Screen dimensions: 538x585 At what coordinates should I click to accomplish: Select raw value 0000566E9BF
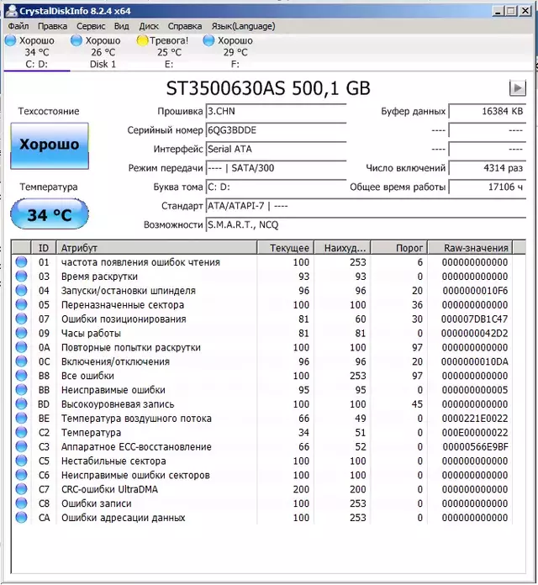[475, 446]
